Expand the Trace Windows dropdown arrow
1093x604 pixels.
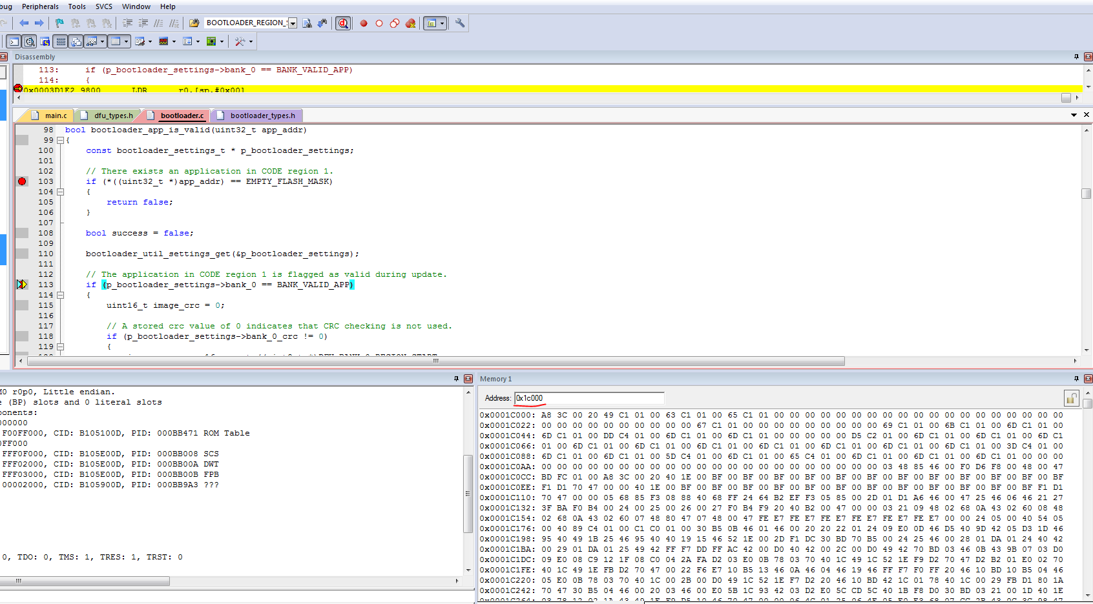[x=198, y=41]
